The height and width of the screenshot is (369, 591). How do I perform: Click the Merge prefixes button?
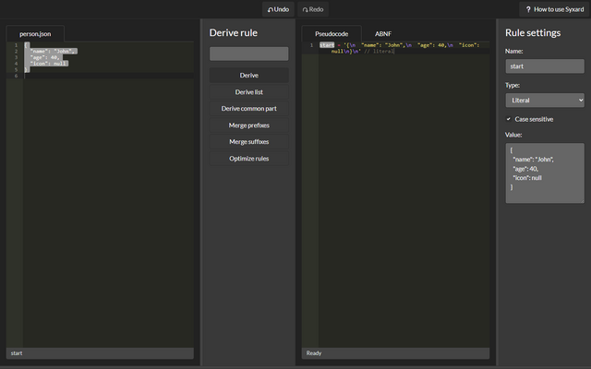click(x=248, y=125)
